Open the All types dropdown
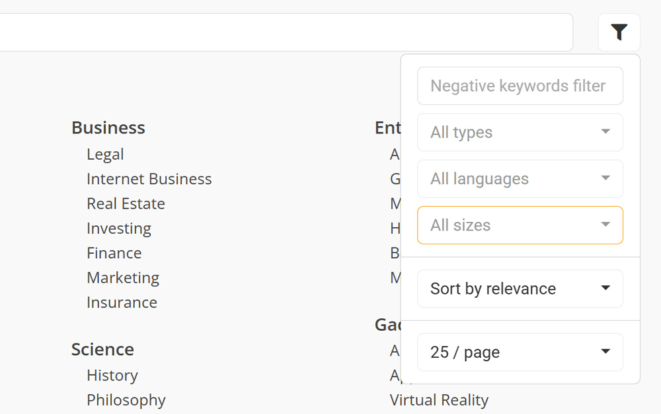The height and width of the screenshot is (414, 661). coord(520,132)
